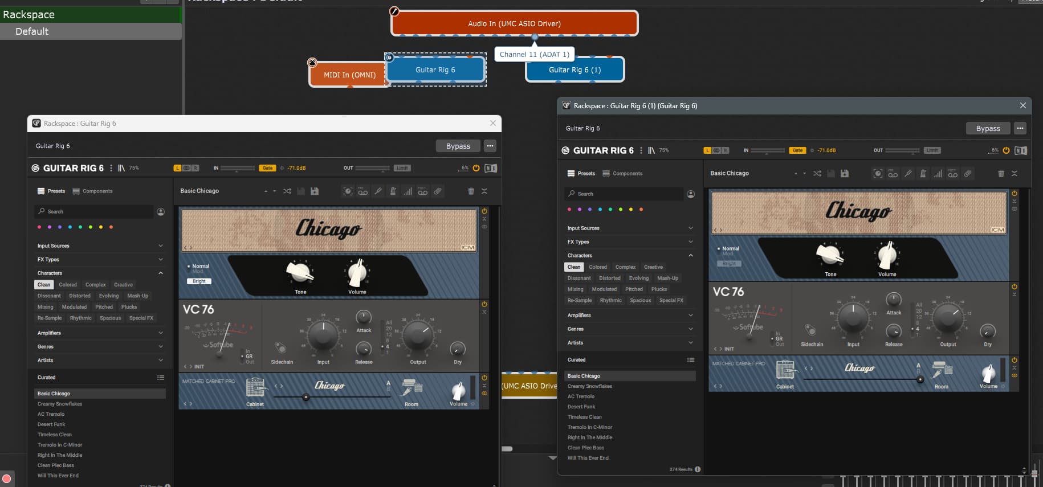Toggle VC 76 power in left Guitar Rig 6 rack

coord(484,305)
